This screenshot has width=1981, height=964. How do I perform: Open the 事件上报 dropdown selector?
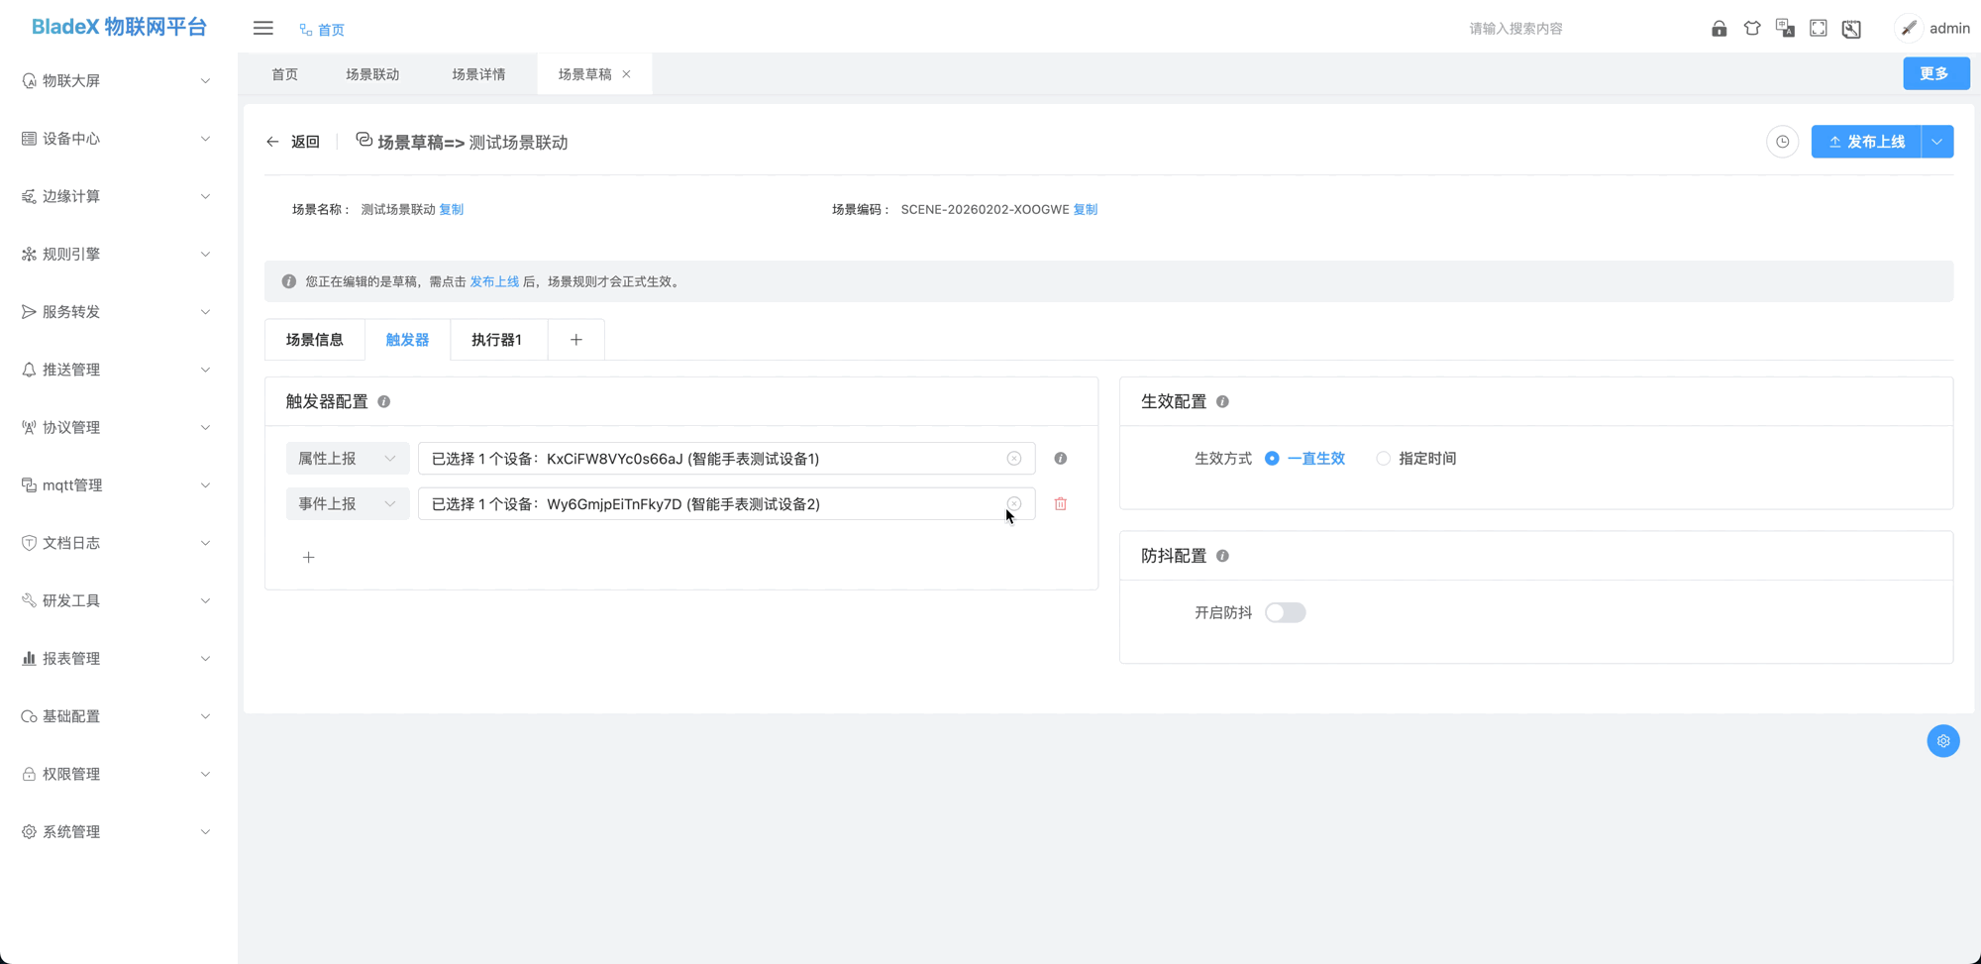click(347, 503)
